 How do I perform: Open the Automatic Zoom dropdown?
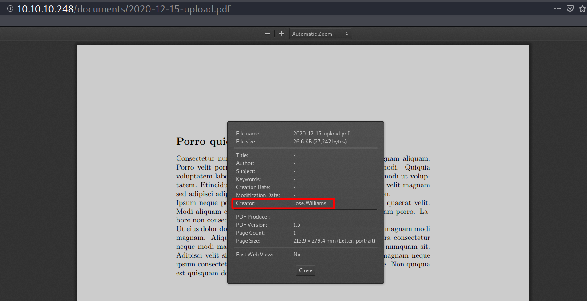coord(320,34)
